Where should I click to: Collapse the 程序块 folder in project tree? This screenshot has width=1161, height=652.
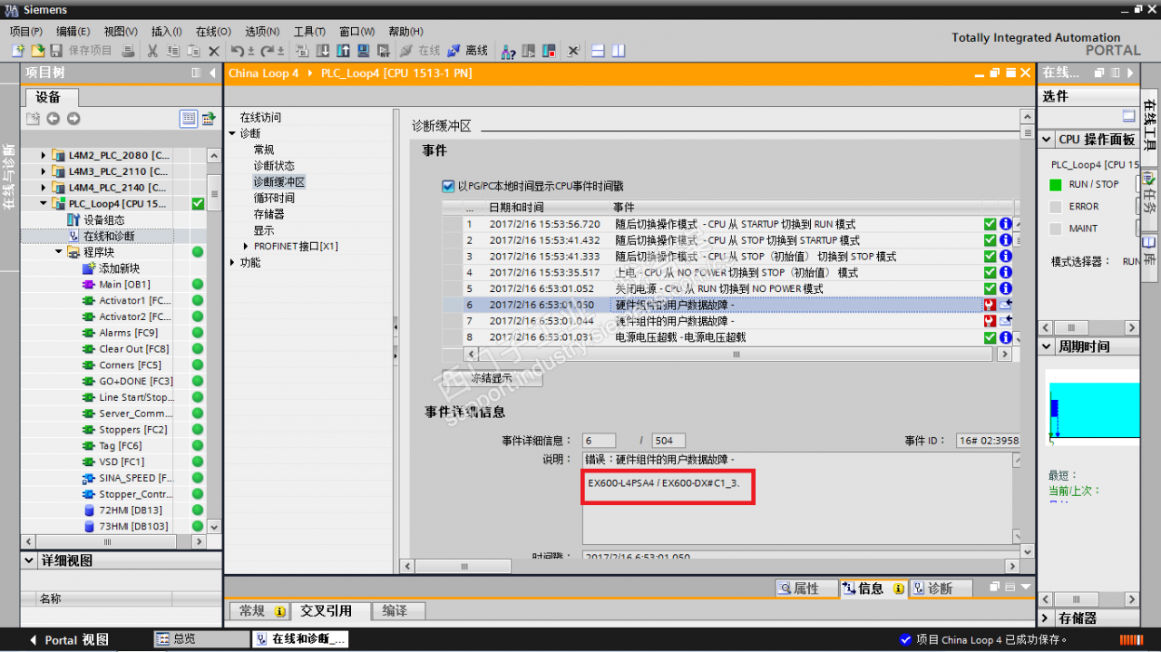[58, 252]
